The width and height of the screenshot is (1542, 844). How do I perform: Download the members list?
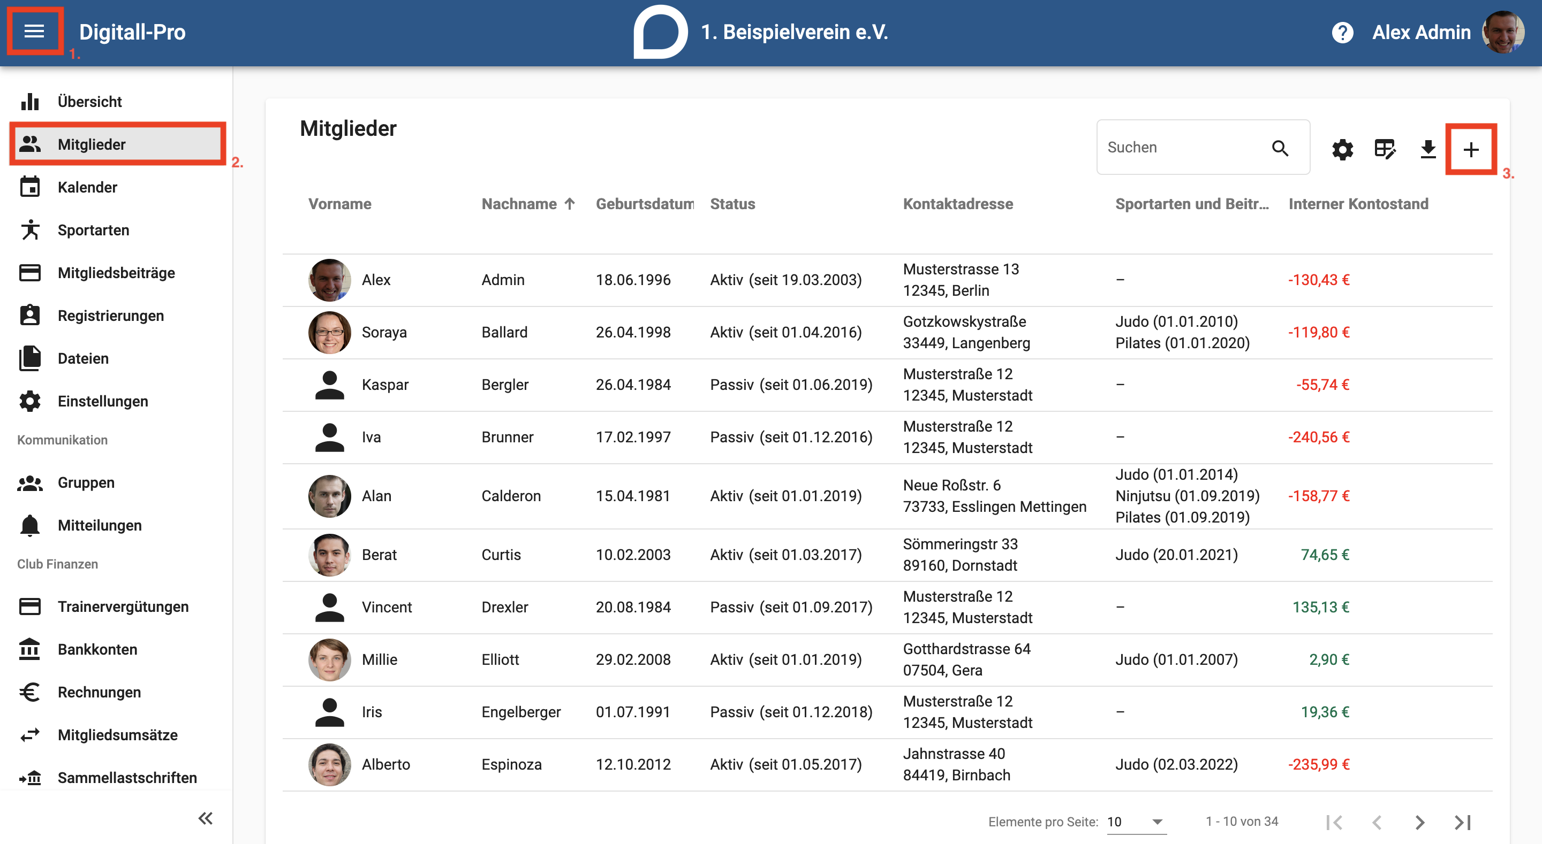[1427, 149]
